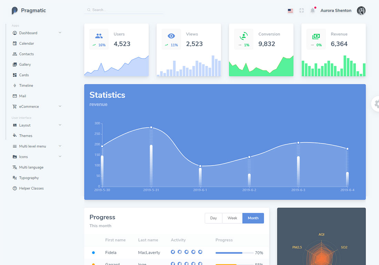
Task: Open the Contacts page
Action: [26, 54]
